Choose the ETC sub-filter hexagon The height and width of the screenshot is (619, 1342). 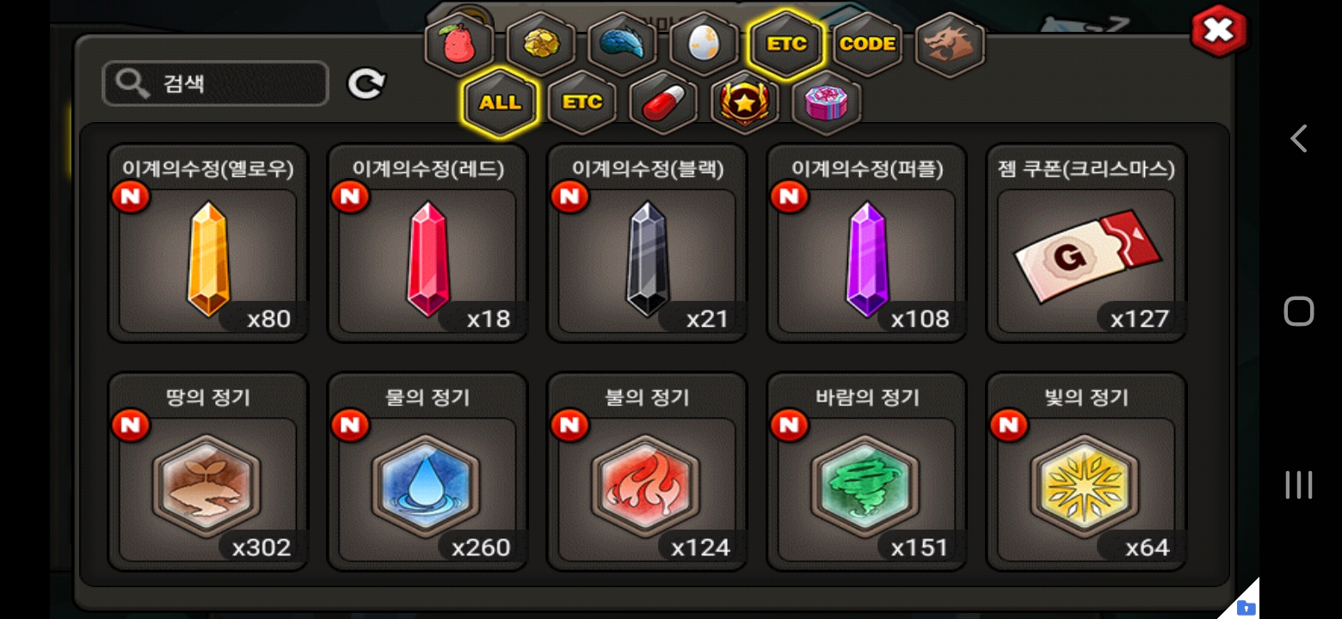(582, 102)
